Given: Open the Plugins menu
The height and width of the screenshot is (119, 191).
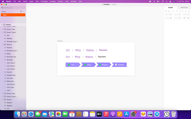Looking at the screenshot, I should 60,1.
